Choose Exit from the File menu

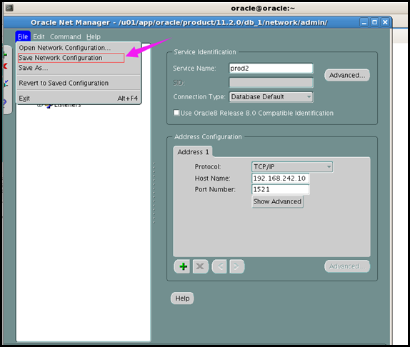coord(79,99)
